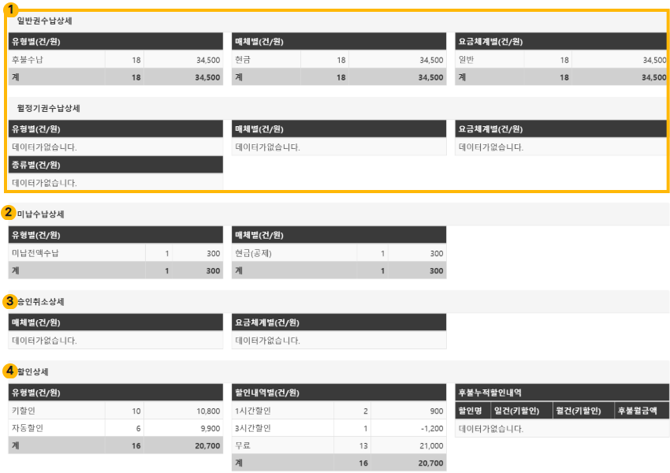Click the 데이터가없습니다. message under 종류별(건/원)

44,183
